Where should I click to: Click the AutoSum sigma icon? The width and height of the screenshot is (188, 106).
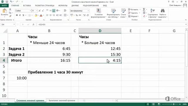pos(144,9)
